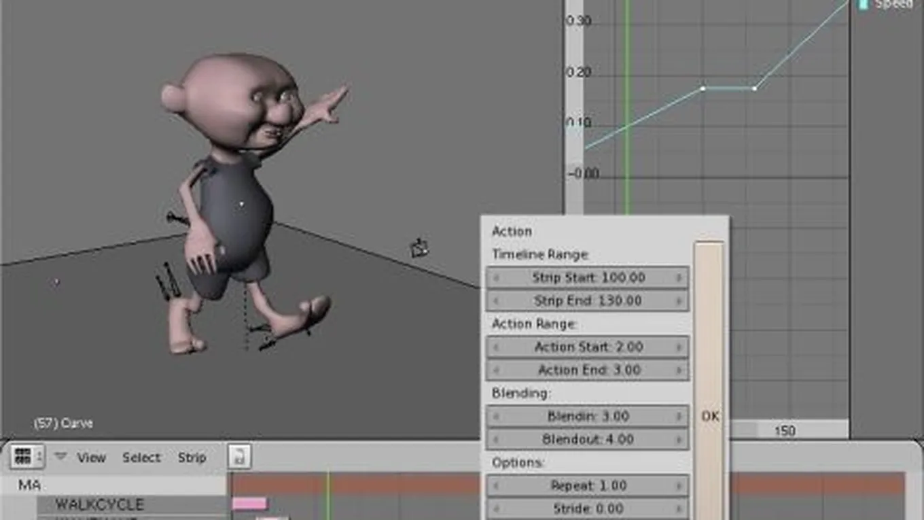Click the Speed curve color swatch
This screenshot has height=520, width=924.
pos(863,4)
